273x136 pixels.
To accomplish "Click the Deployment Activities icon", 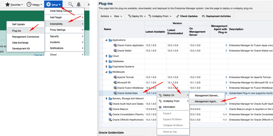I will [x=203, y=16].
